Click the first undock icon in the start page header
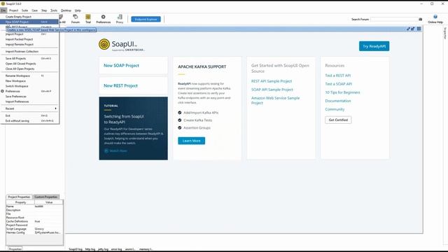 (x=408, y=29)
